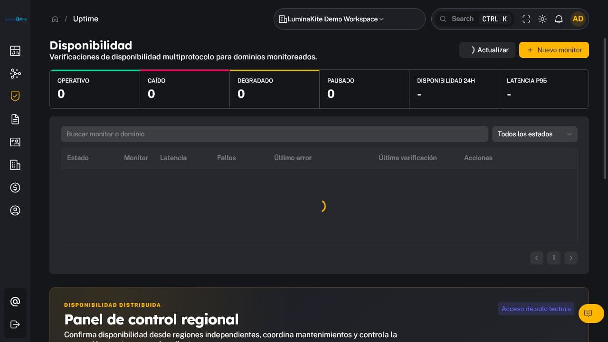Open the contacts card sidebar icon
608x342 pixels.
click(x=15, y=142)
